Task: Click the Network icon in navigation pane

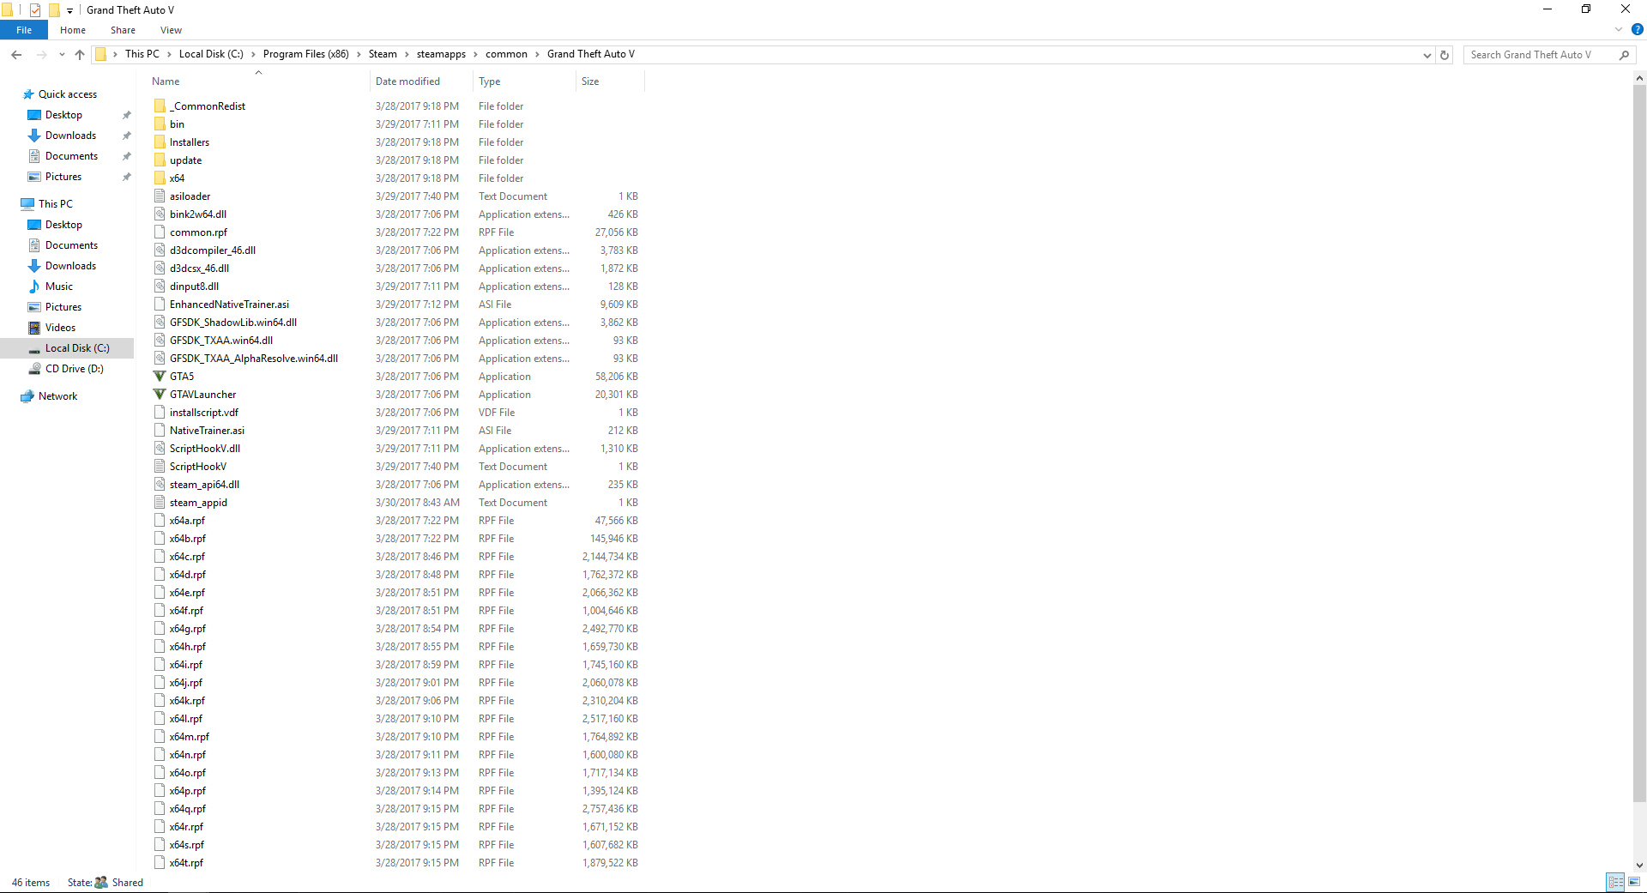Action: point(27,396)
